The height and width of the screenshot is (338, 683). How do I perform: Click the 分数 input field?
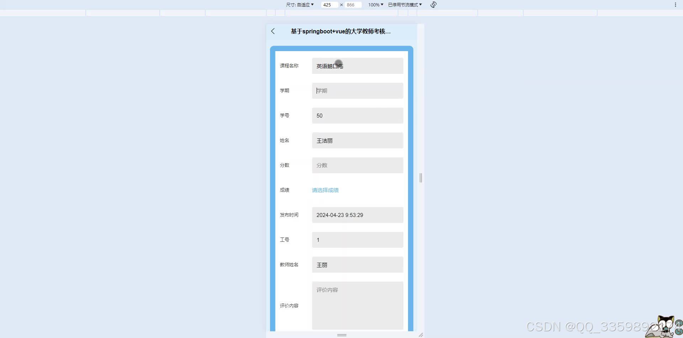click(x=358, y=165)
